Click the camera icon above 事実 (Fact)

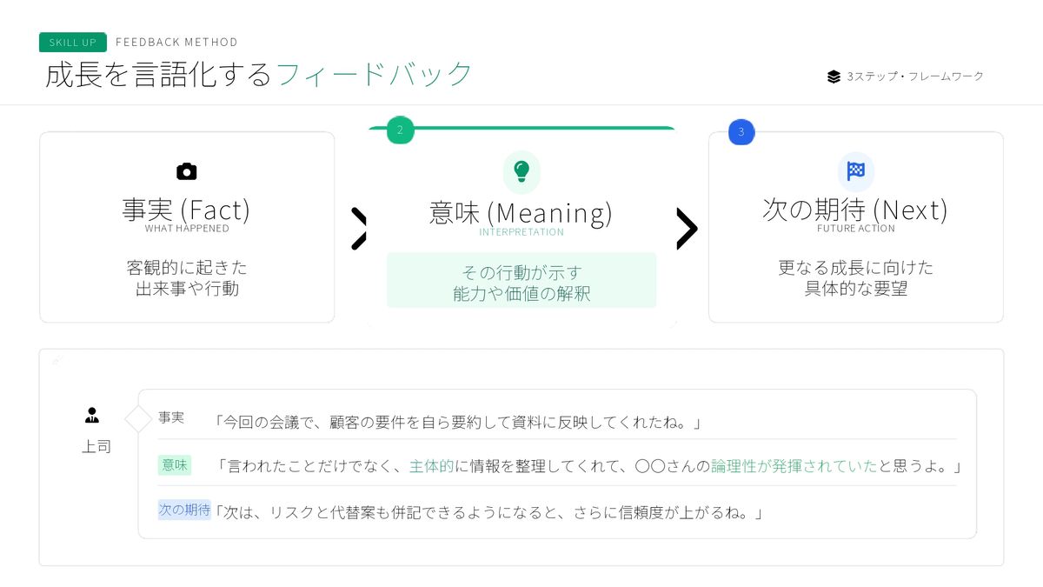pyautogui.click(x=186, y=171)
